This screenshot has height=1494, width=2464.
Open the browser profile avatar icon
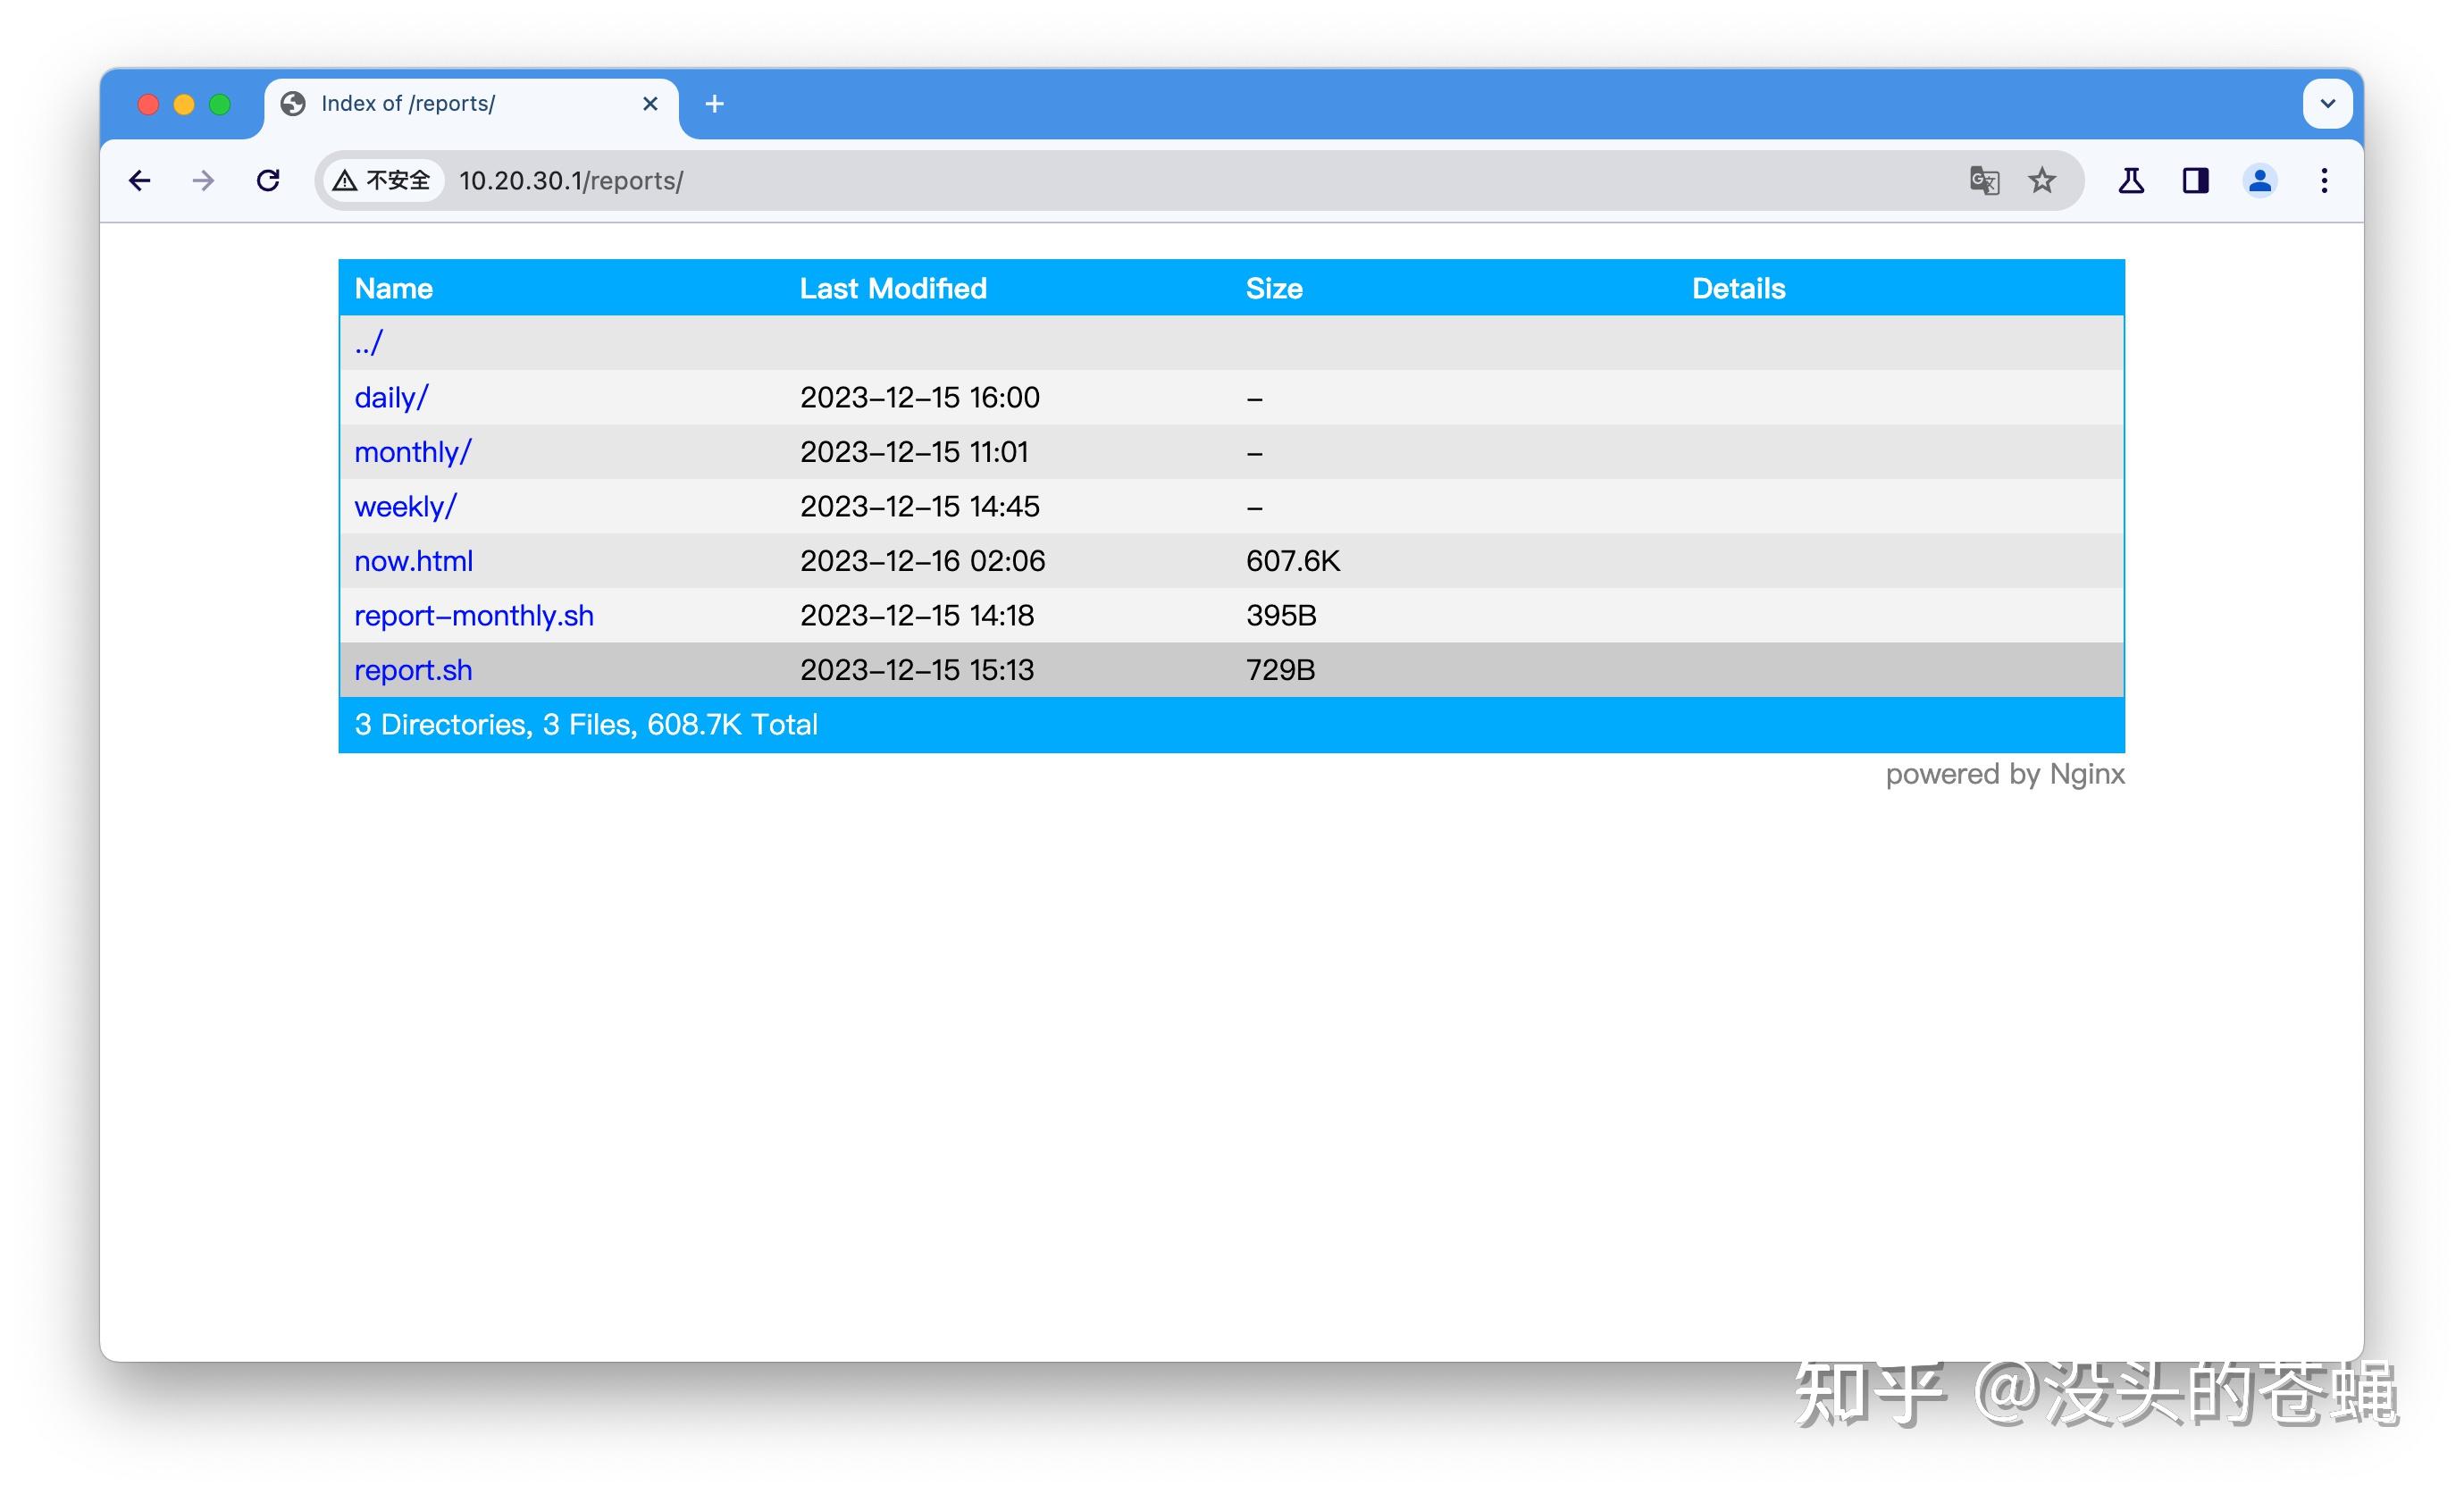[x=2260, y=181]
